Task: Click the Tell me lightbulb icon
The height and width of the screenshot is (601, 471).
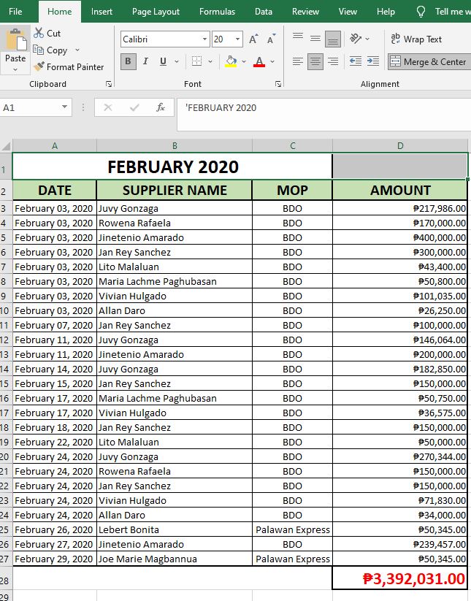Action: point(421,12)
